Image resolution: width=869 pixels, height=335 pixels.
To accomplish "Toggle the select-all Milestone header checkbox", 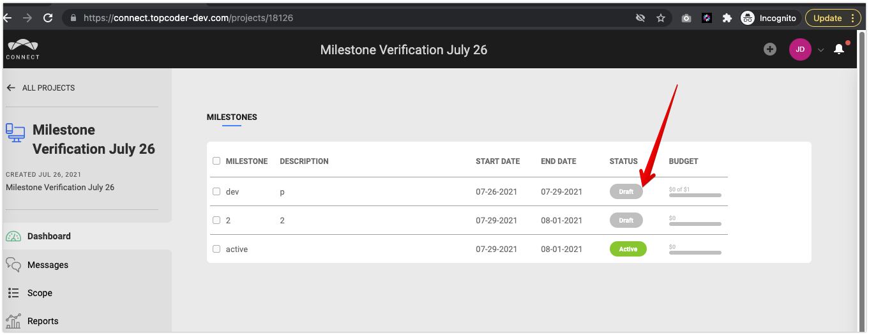I will 216,161.
